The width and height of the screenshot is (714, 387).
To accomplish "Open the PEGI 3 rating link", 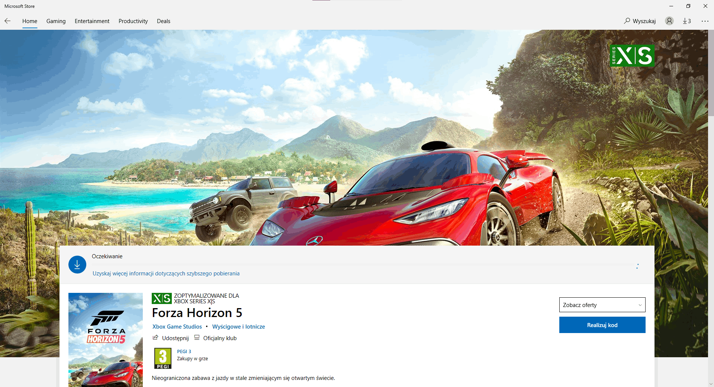I will 184,351.
